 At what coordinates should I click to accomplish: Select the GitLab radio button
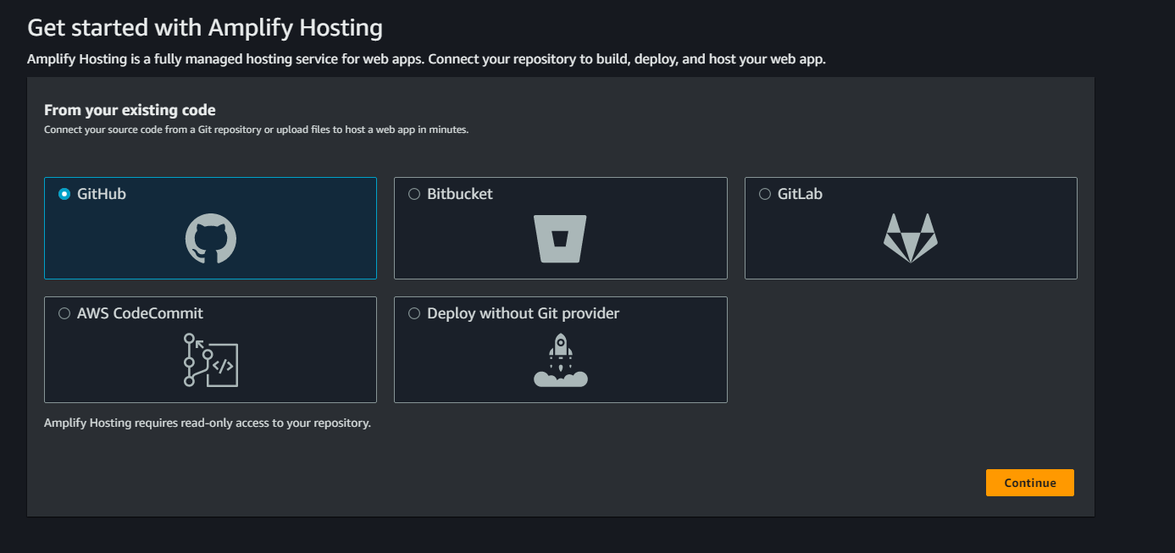point(765,194)
